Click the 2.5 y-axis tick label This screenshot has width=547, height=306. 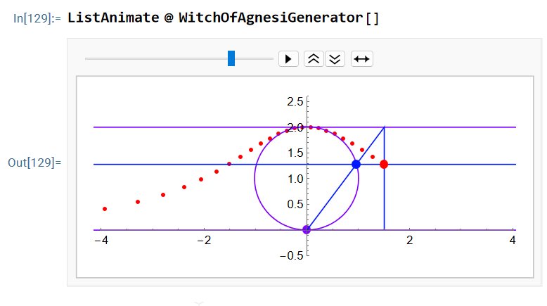coord(295,101)
